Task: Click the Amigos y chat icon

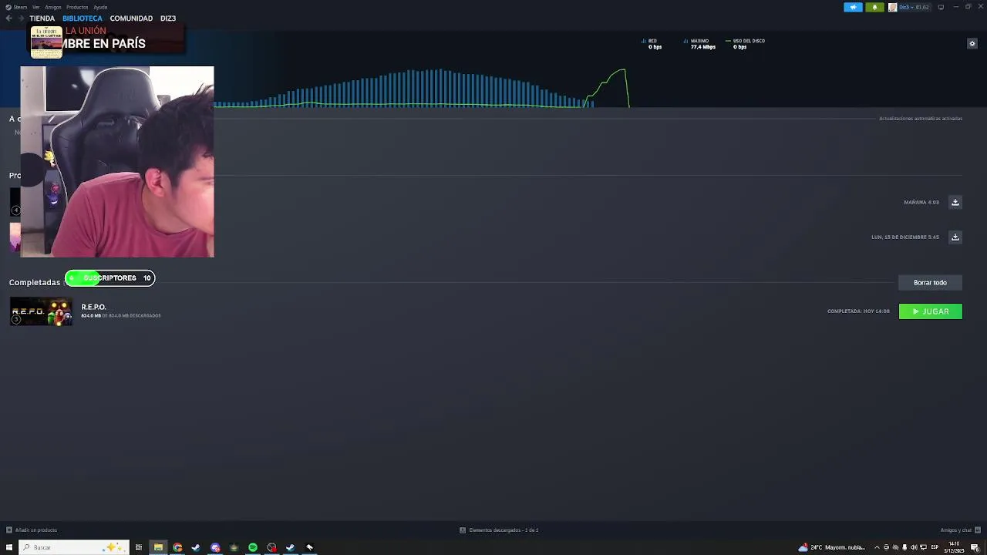Action: [978, 530]
